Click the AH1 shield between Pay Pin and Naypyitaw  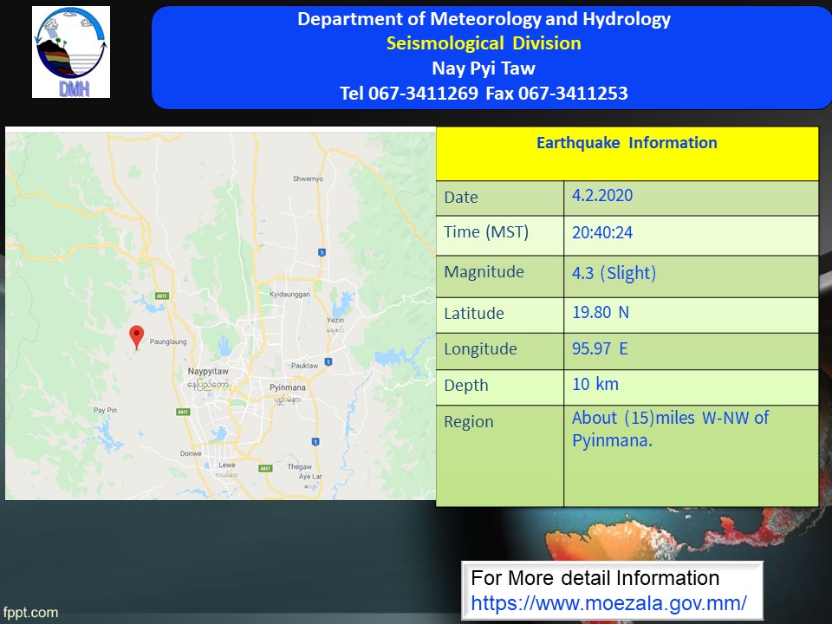(183, 412)
